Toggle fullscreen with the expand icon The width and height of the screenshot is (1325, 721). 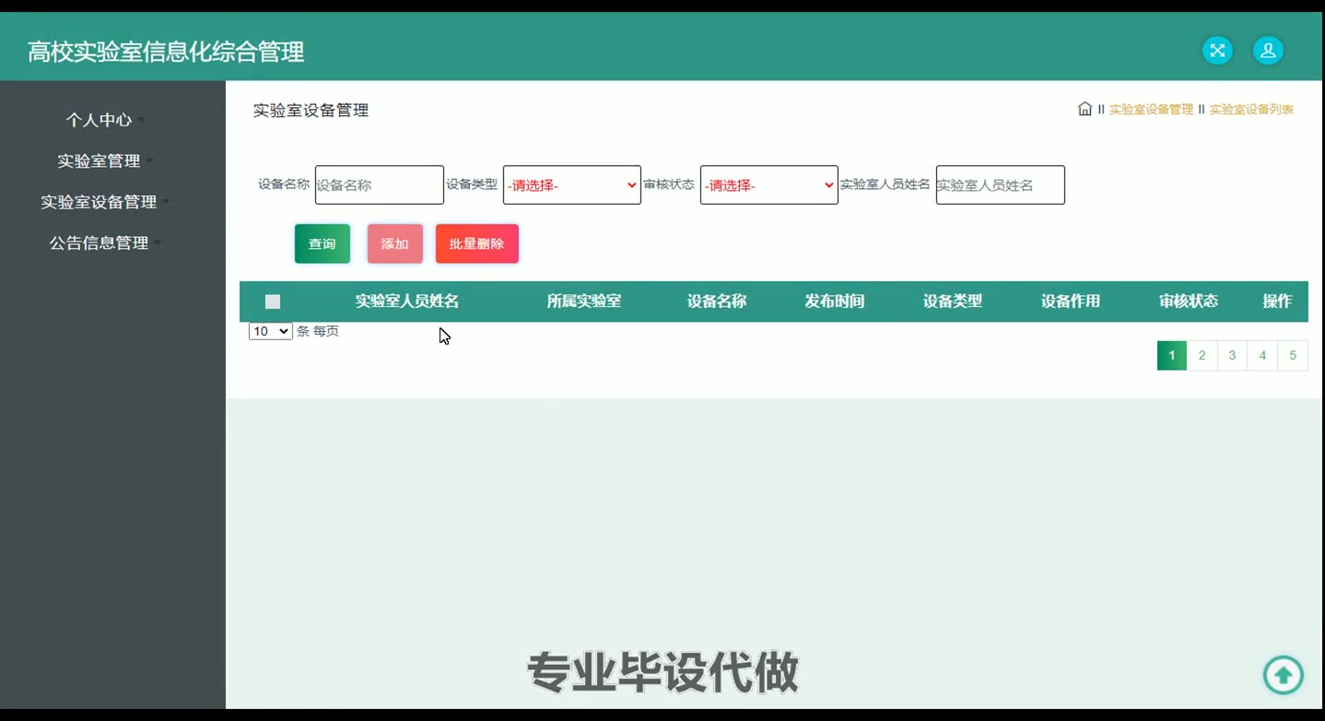click(1217, 51)
